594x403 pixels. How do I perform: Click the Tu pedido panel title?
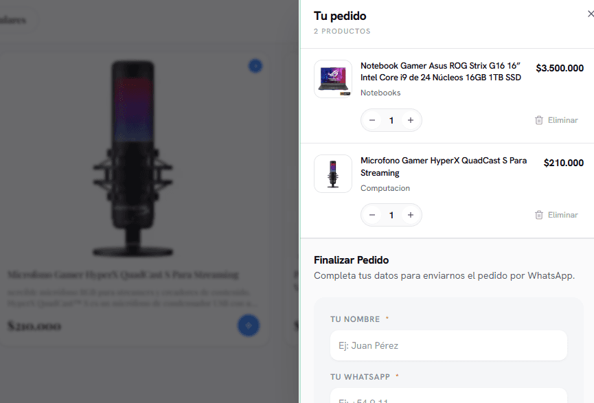coord(340,16)
